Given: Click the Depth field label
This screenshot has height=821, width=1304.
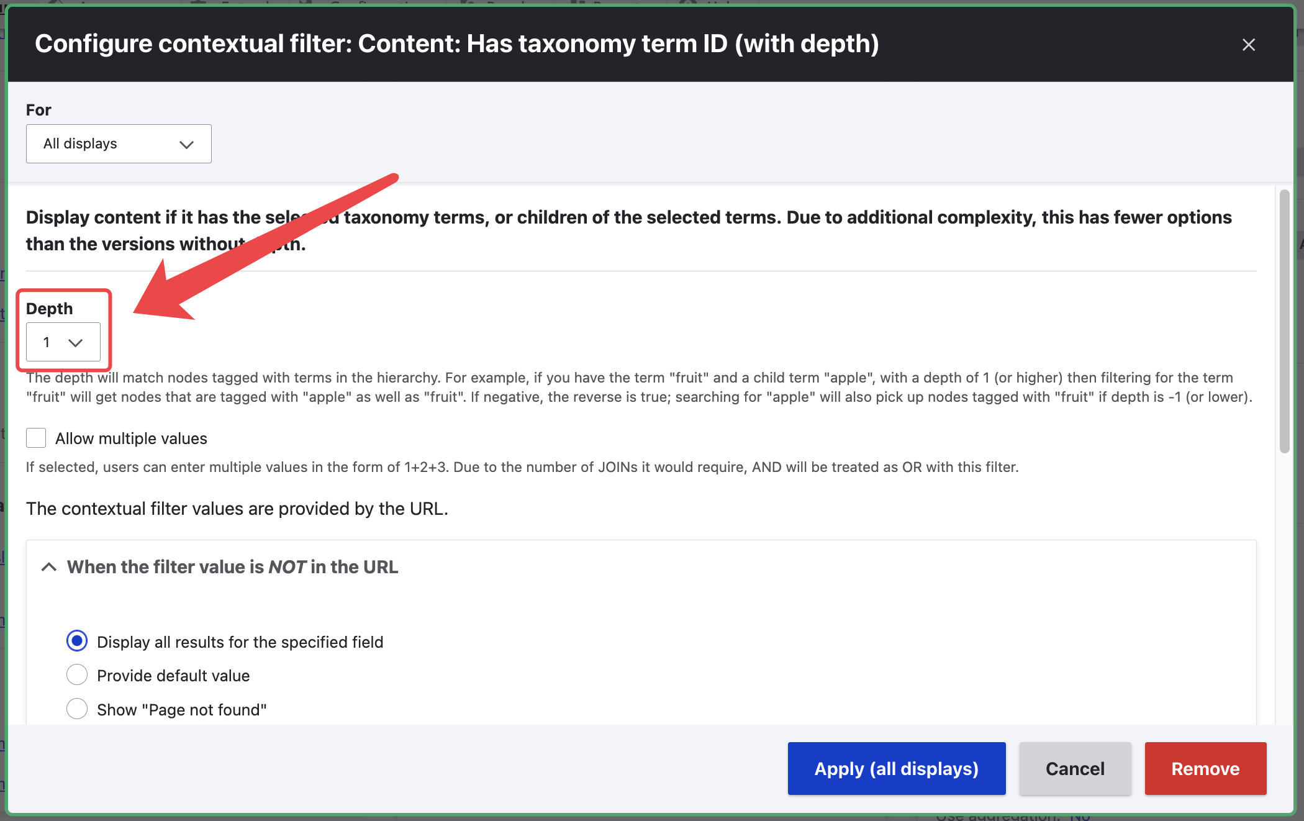Looking at the screenshot, I should click(49, 309).
